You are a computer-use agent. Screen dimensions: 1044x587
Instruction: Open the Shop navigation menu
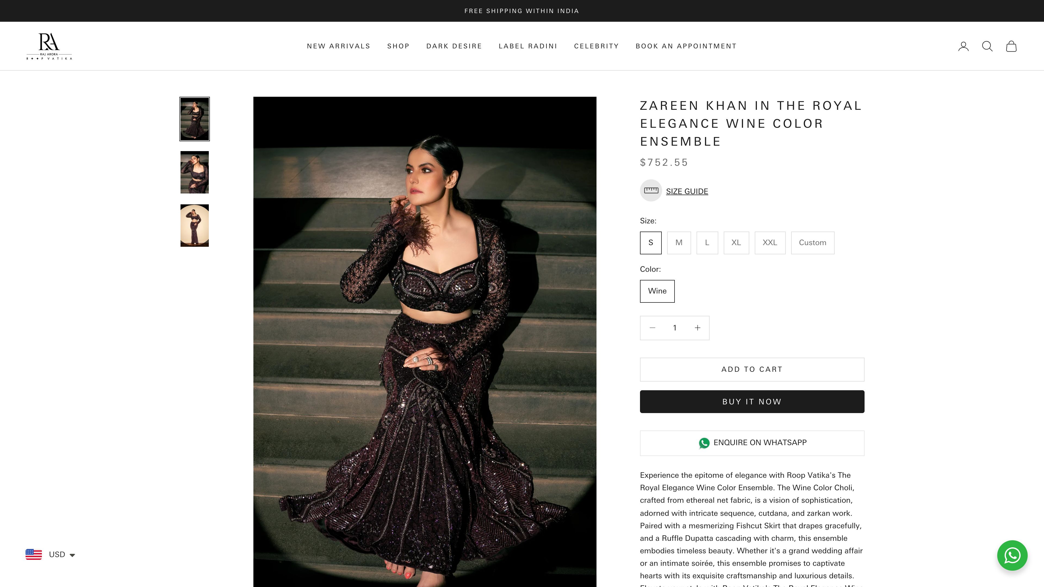point(398,46)
